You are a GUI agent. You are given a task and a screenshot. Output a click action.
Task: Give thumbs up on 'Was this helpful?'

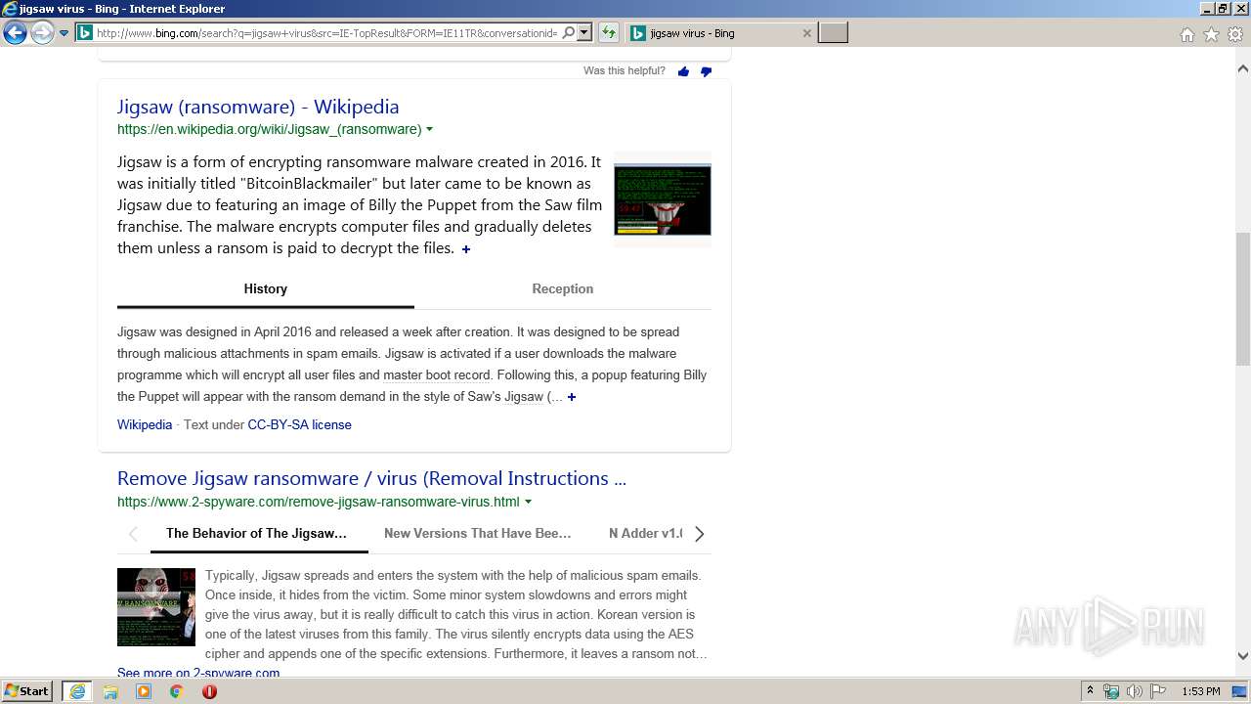pos(683,71)
